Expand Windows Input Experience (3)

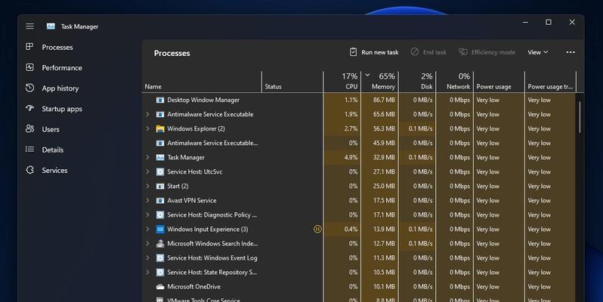147,229
